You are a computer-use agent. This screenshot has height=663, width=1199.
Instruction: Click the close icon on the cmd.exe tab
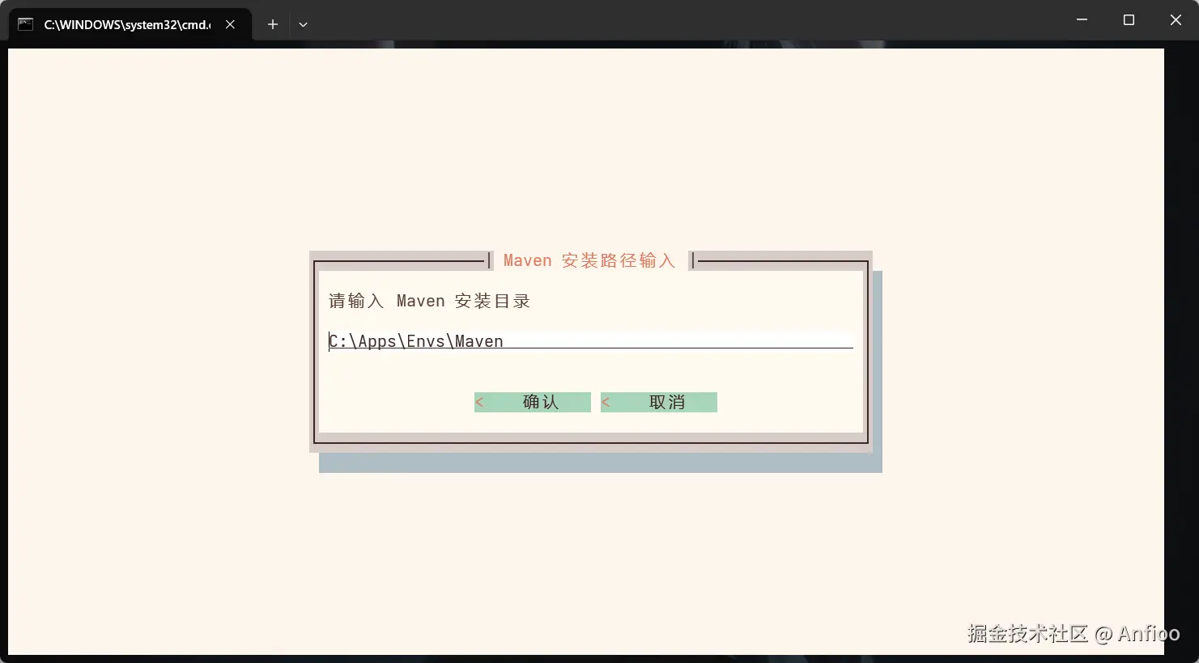point(229,23)
